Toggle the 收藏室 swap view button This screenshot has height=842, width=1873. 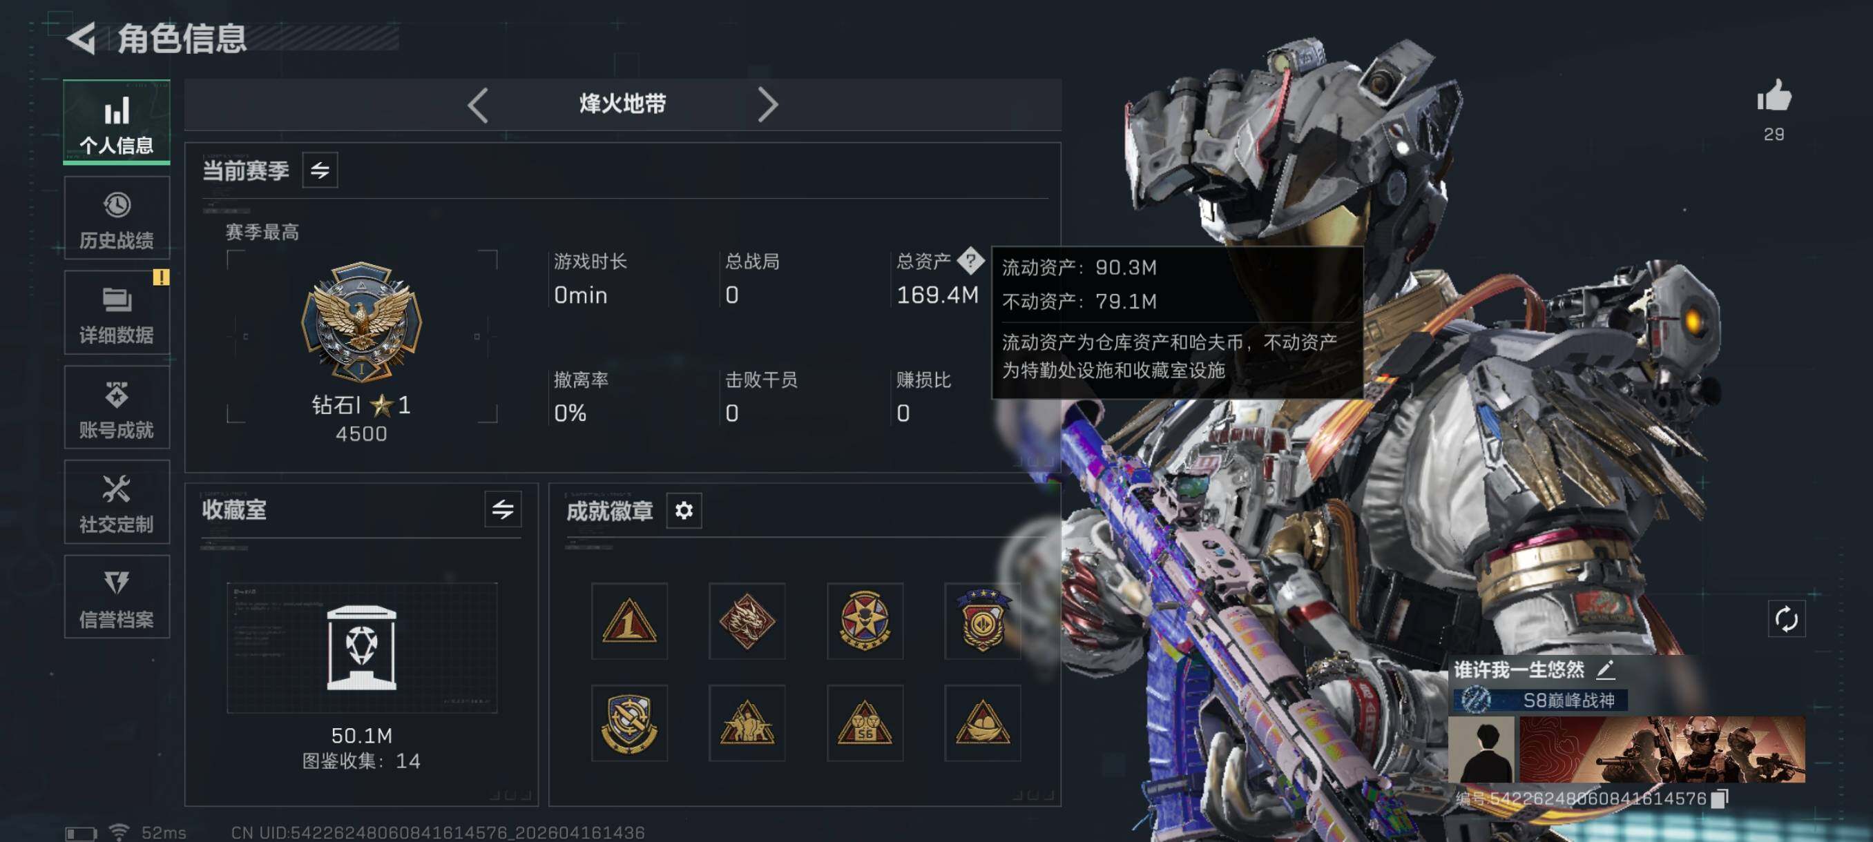point(502,509)
